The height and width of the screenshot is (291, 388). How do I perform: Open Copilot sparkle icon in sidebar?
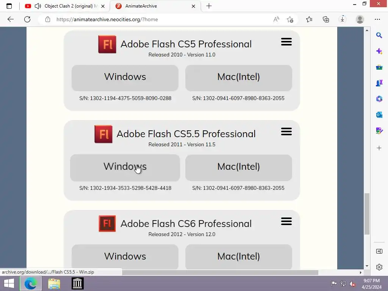pyautogui.click(x=379, y=51)
